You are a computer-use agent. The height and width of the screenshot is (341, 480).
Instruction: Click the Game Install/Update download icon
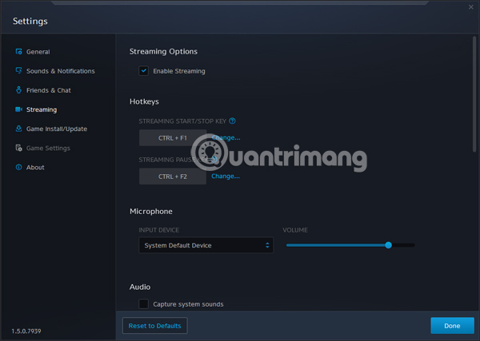point(18,129)
